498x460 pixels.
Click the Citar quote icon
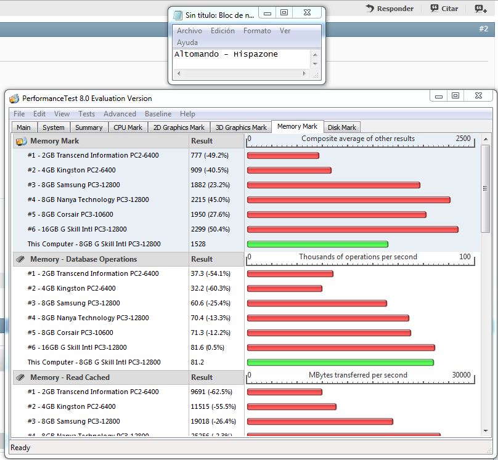tap(434, 8)
